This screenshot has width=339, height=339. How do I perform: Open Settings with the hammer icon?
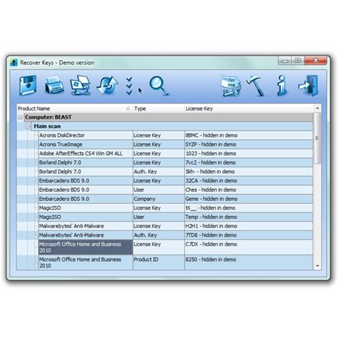coord(255,86)
